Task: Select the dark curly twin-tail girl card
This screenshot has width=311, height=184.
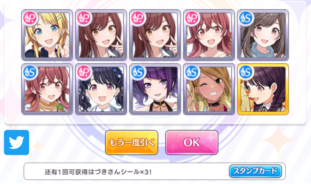Action: [x=101, y=89]
